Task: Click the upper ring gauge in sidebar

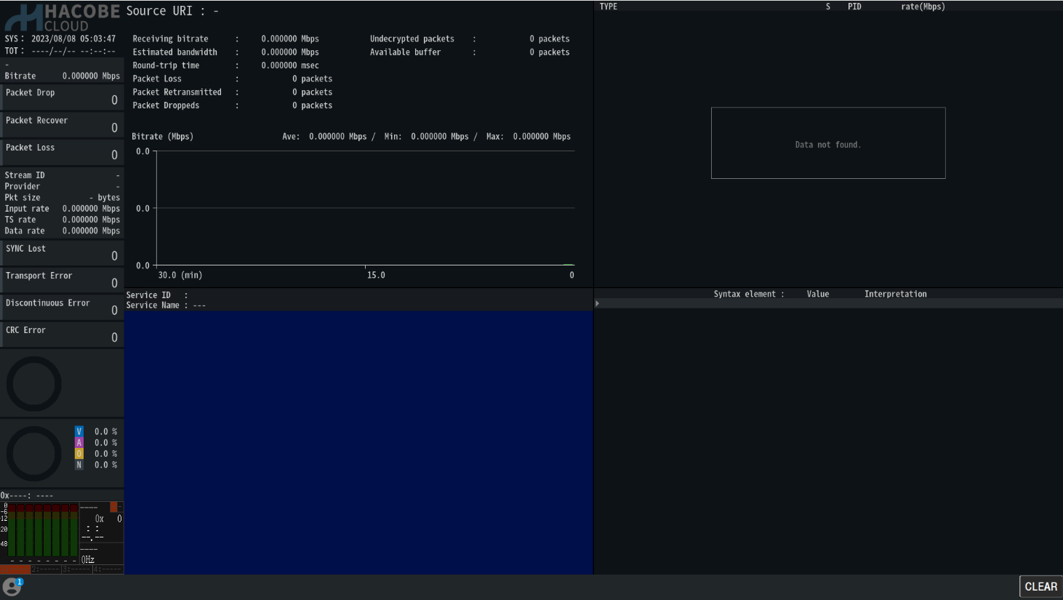Action: (34, 383)
